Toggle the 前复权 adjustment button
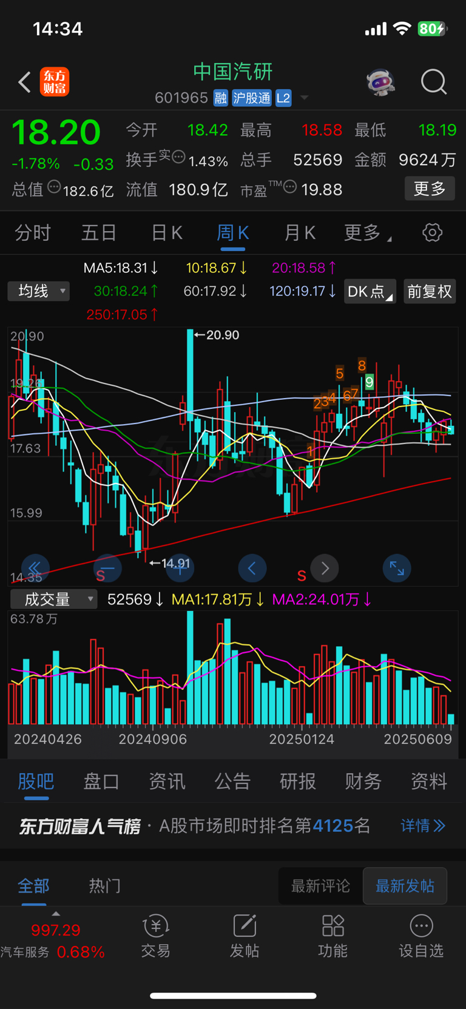 pos(430,292)
